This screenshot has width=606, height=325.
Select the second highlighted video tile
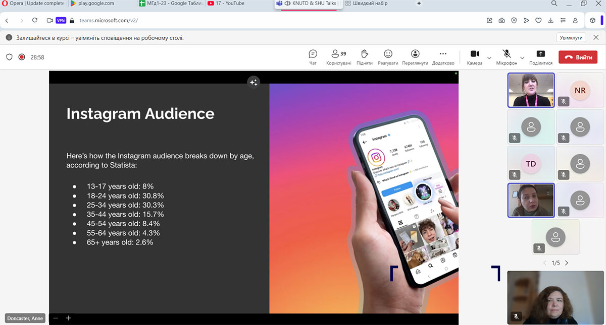point(531,200)
